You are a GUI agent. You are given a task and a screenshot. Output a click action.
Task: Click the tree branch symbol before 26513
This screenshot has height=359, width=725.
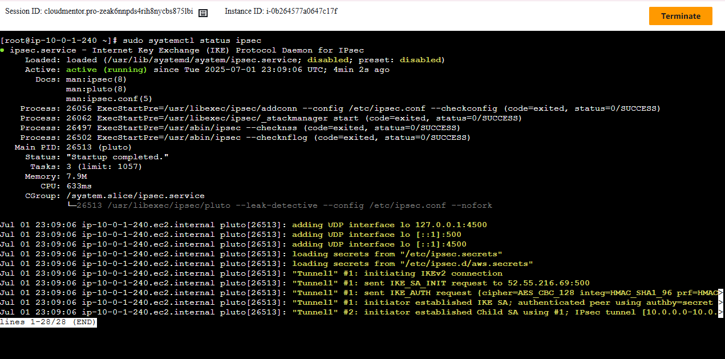[71, 205]
